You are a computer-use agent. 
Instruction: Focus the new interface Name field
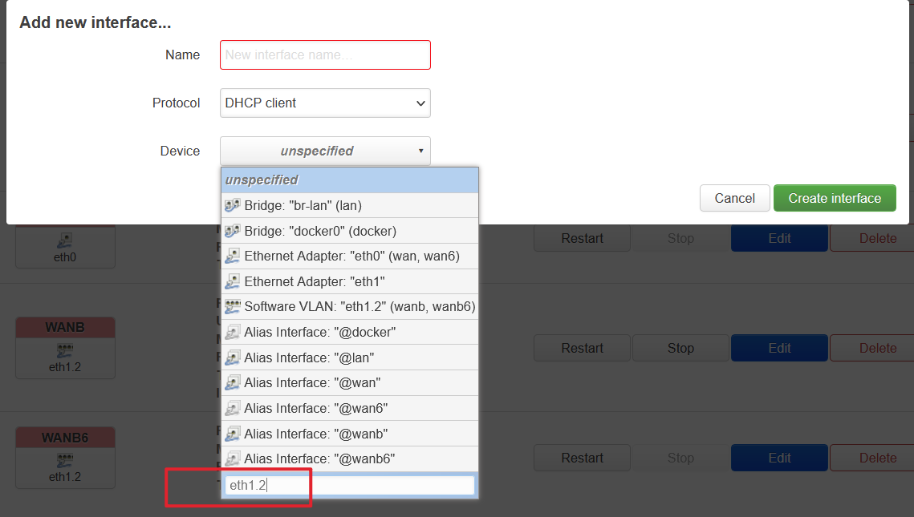[x=325, y=55]
